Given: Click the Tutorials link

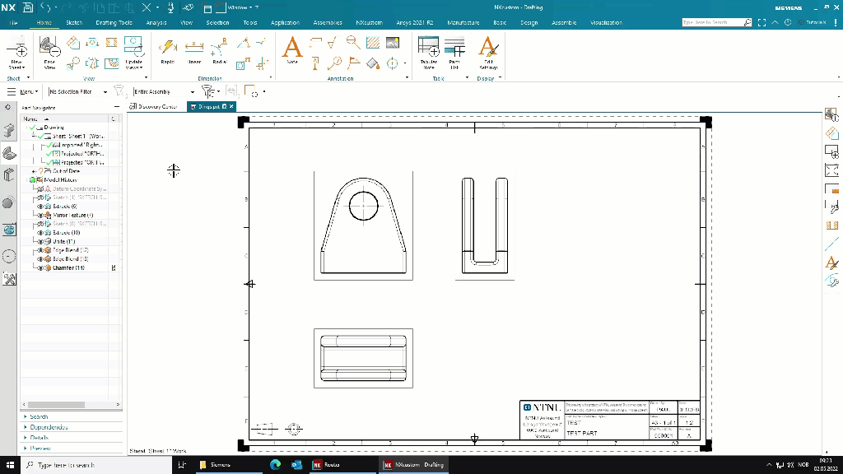Looking at the screenshot, I should click(815, 23).
